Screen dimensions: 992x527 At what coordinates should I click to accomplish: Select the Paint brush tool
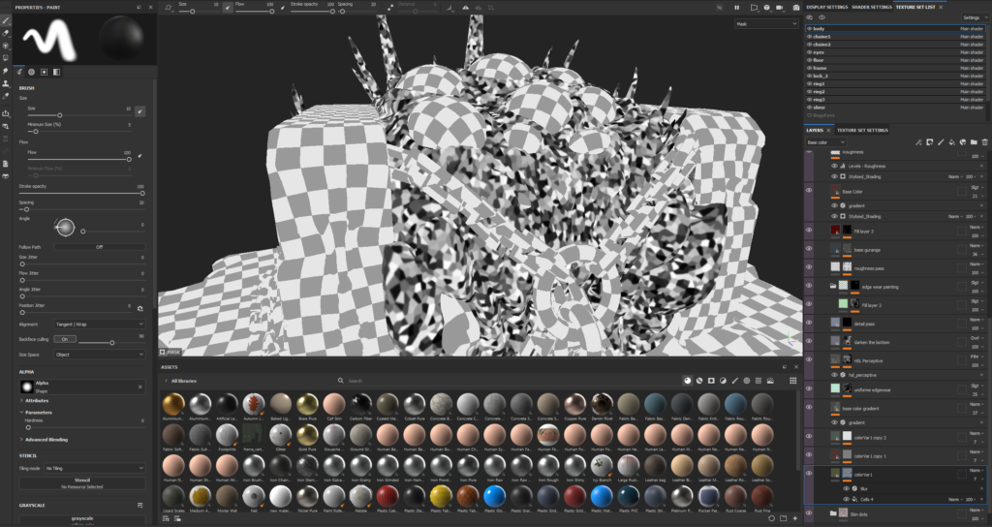pyautogui.click(x=7, y=20)
